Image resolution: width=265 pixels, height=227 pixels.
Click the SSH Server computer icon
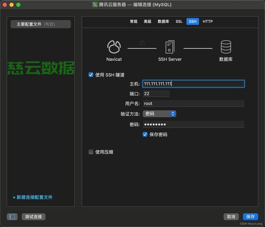click(x=170, y=47)
